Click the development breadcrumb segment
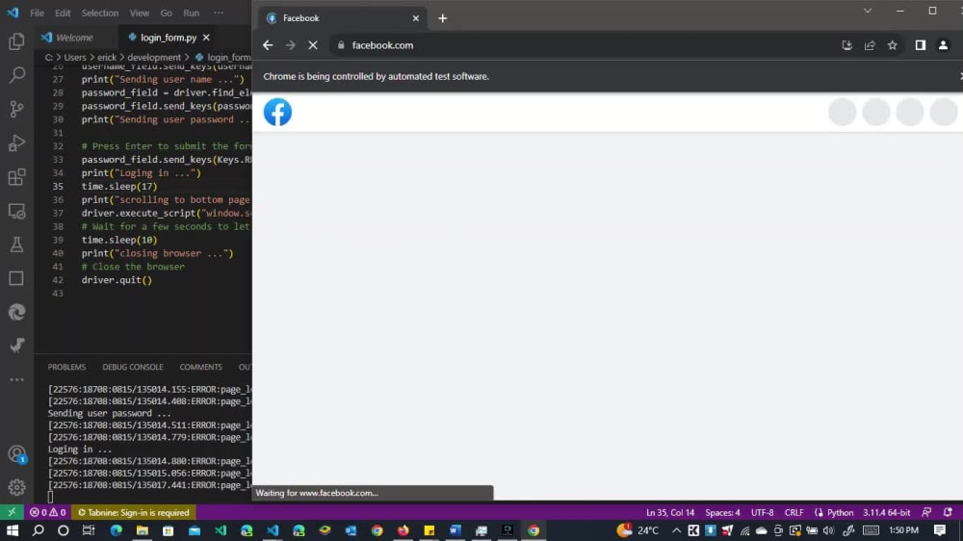963x541 pixels. click(154, 57)
